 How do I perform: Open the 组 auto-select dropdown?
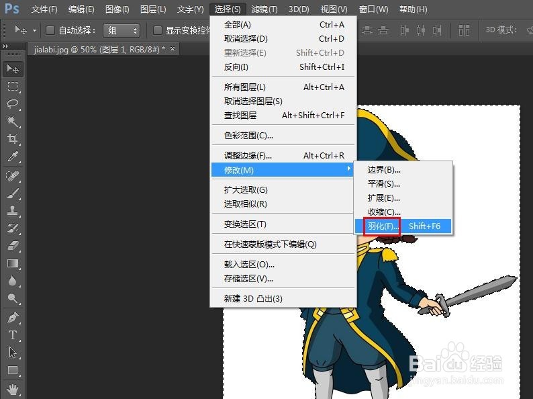[122, 31]
